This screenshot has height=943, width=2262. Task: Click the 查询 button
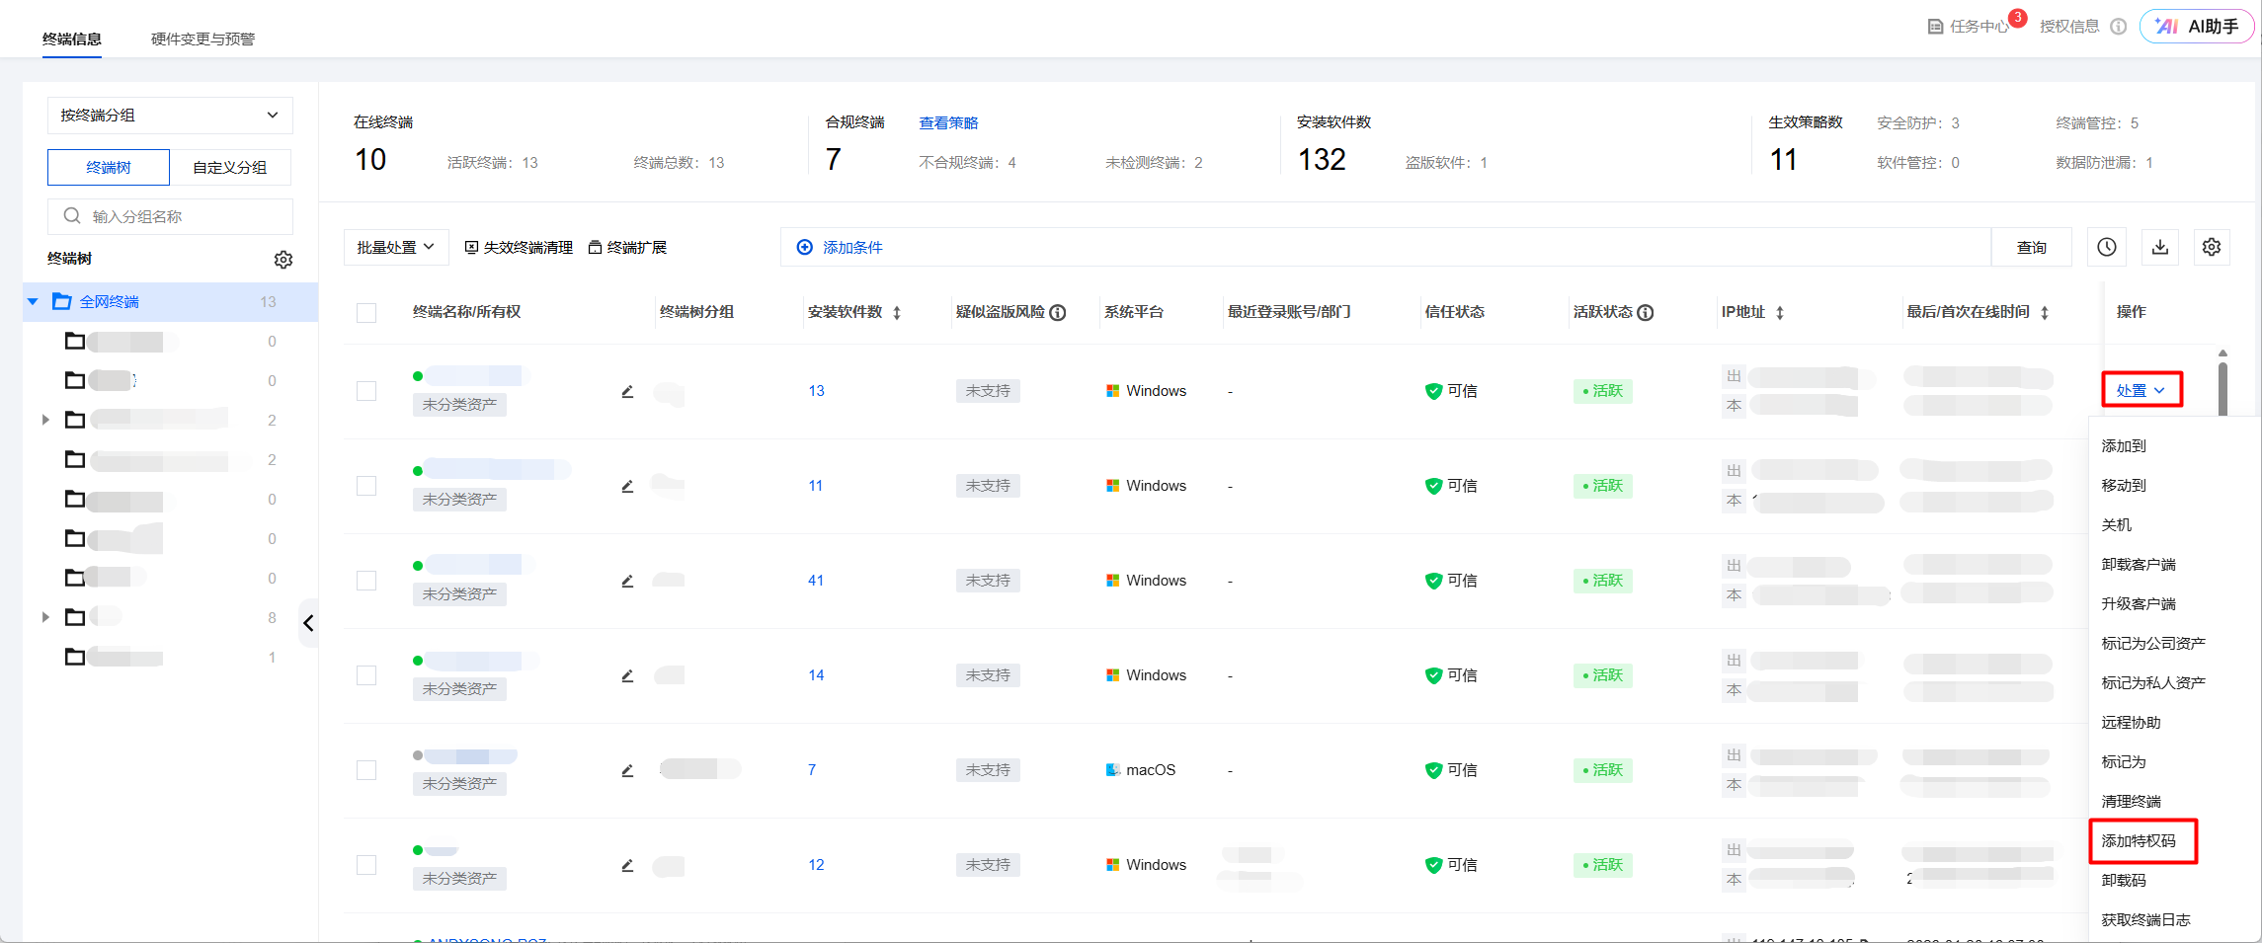(2031, 247)
